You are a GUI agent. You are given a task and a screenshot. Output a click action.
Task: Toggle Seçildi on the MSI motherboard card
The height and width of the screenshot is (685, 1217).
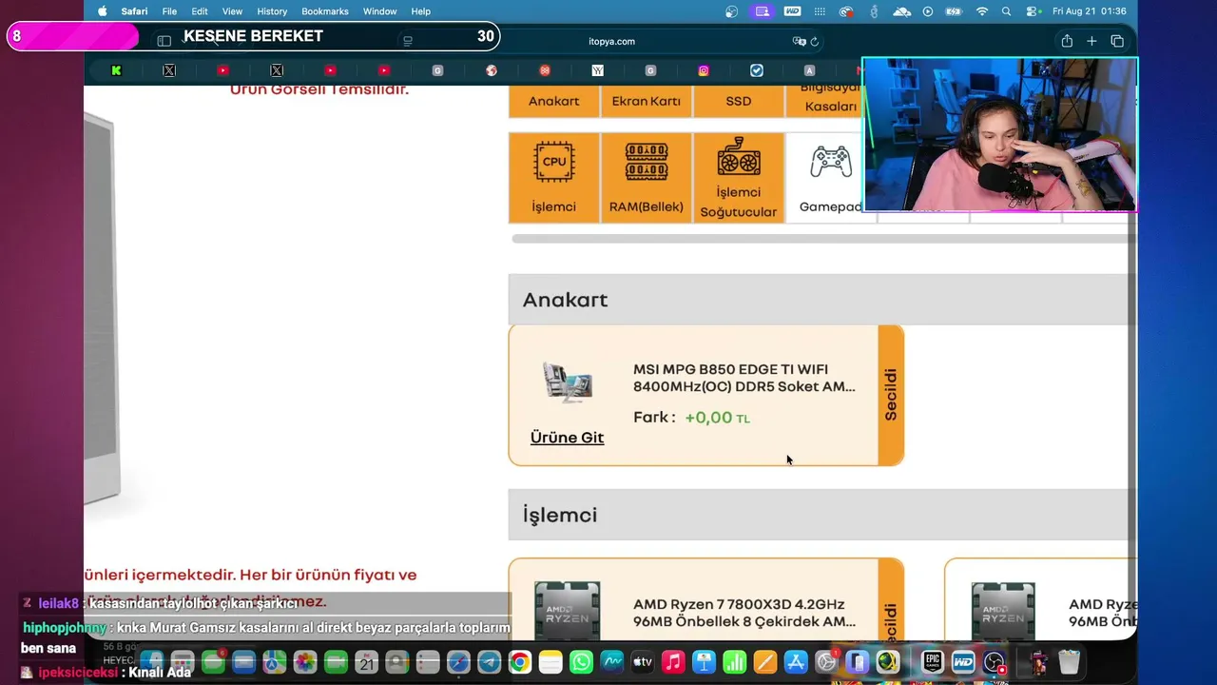pos(891,395)
